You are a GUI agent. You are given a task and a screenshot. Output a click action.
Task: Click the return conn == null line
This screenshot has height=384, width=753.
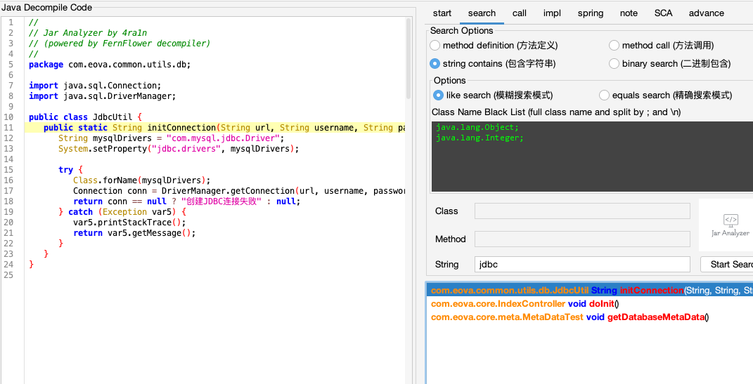click(x=187, y=201)
